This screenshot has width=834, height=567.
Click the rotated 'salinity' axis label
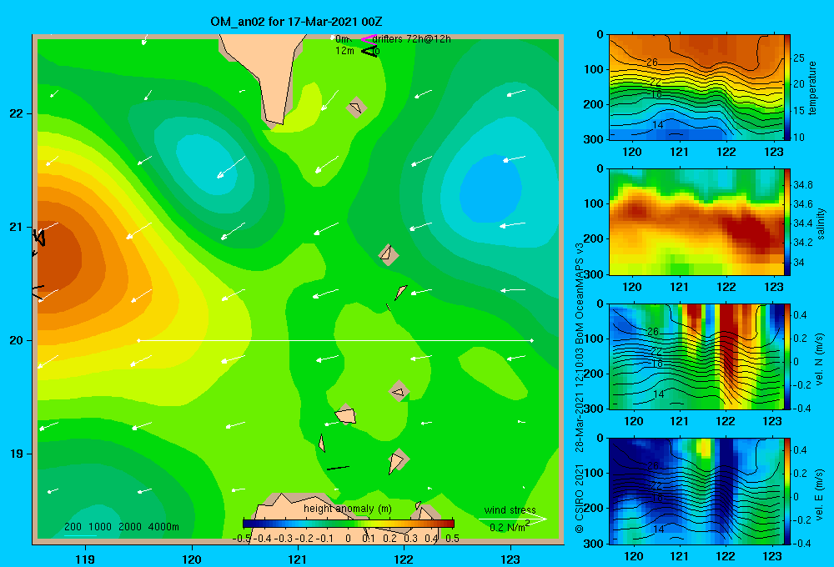pyautogui.click(x=821, y=223)
